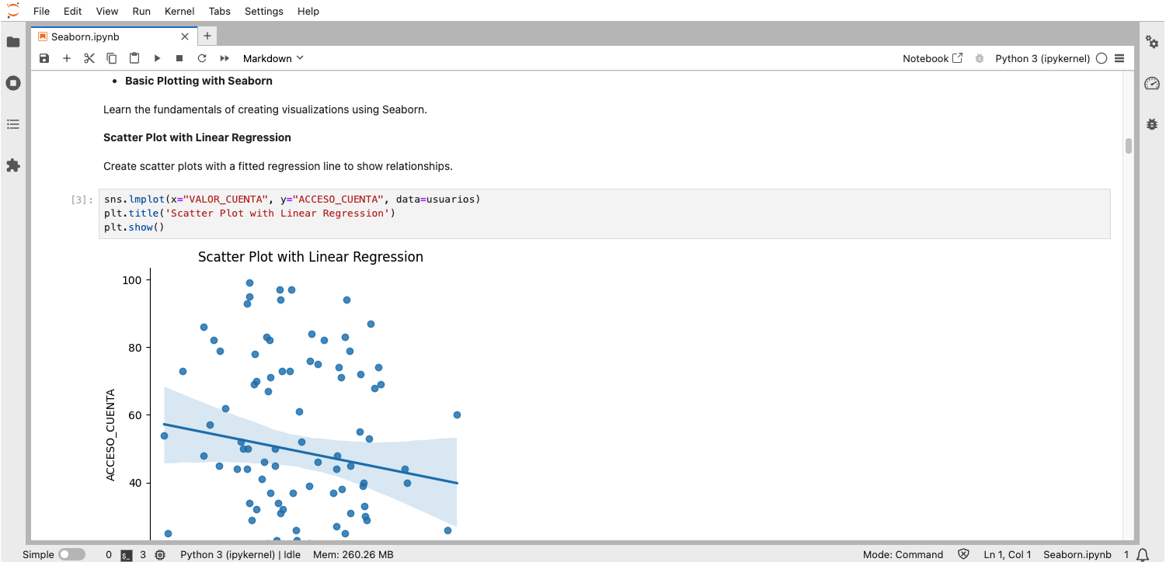Open the Markdown cell type dropdown
Image resolution: width=1166 pixels, height=562 pixels.
coord(273,58)
